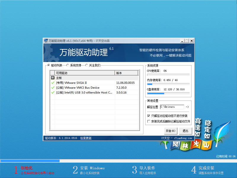237x178 pixels.
Task: Click the 驱动版本: 6.1.2014.0516 status text
Action: [x=61, y=138]
